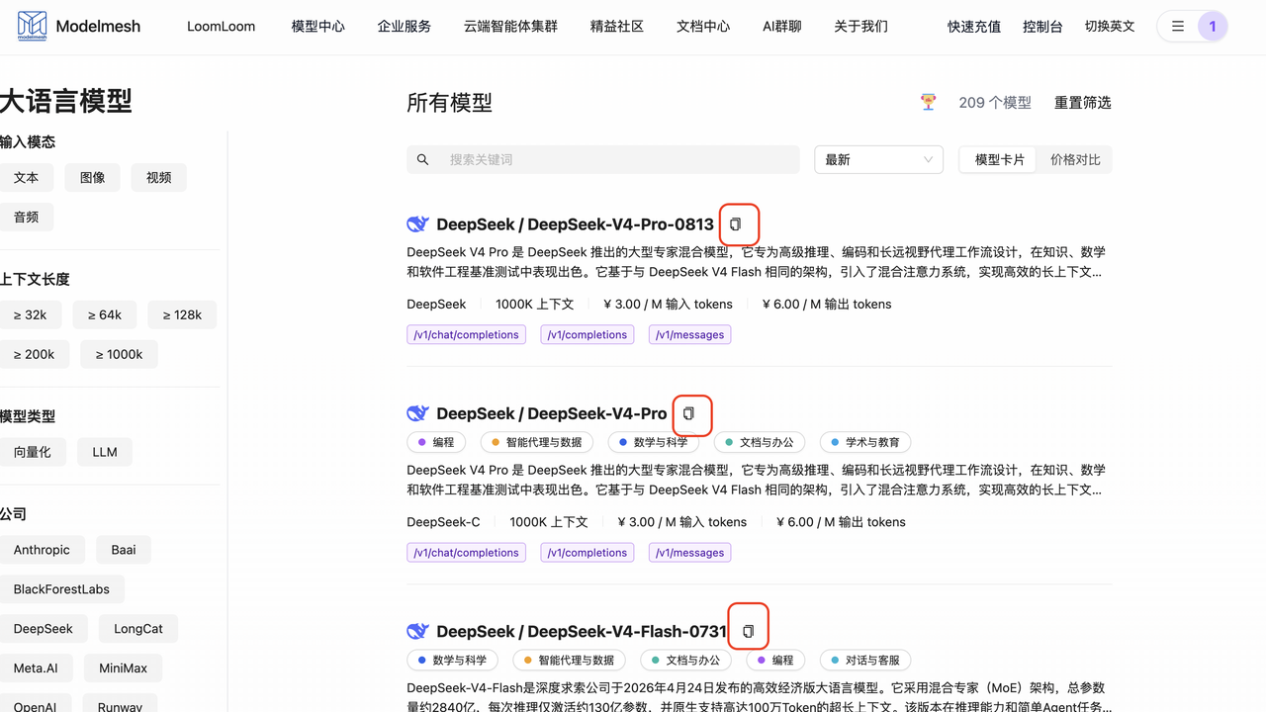Filter by company DeepSeek
This screenshot has height=712, width=1266.
click(x=44, y=630)
